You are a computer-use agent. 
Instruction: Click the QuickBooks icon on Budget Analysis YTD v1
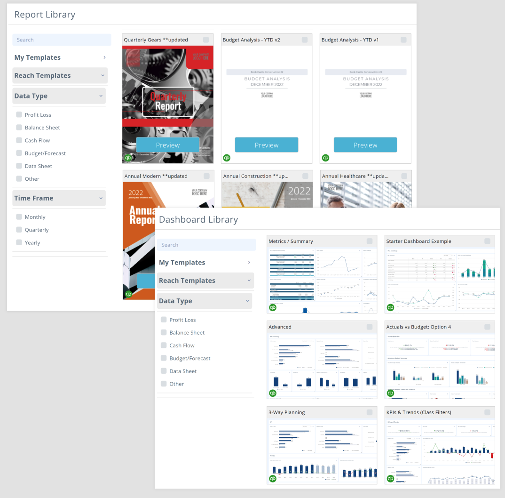pyautogui.click(x=326, y=158)
